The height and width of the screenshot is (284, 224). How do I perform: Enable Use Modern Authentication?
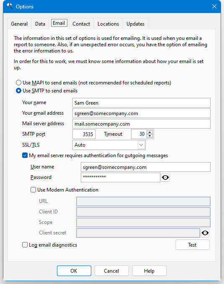tap(33, 190)
